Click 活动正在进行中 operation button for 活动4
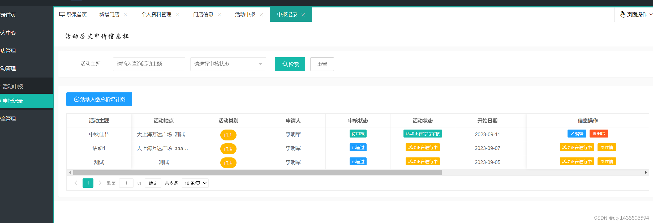This screenshot has height=223, width=653. [577, 147]
